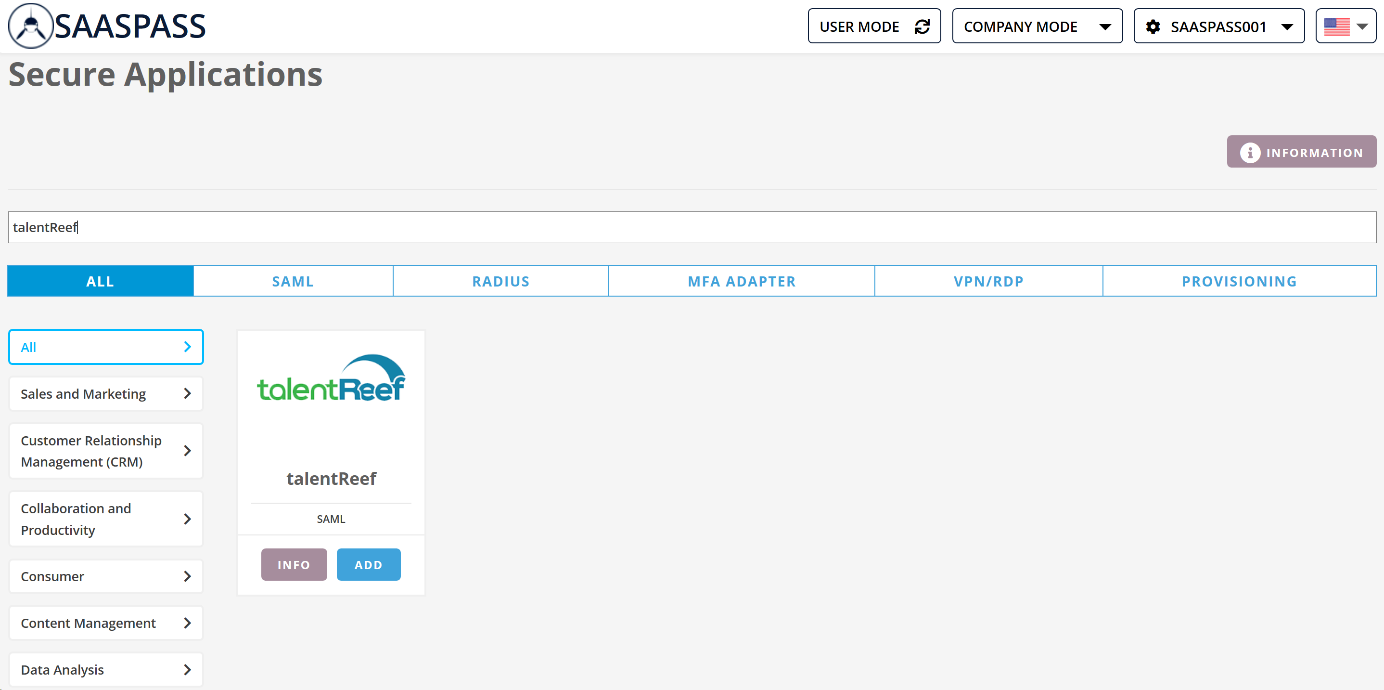The height and width of the screenshot is (690, 1384).
Task: Click the US flag language icon
Action: [x=1336, y=26]
